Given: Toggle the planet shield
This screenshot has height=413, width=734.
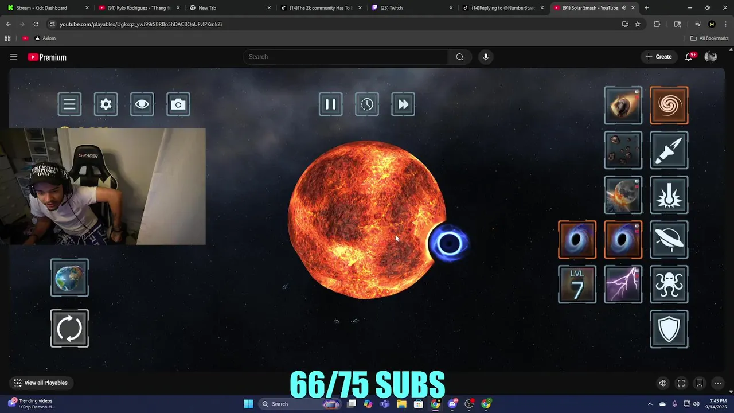Looking at the screenshot, I should tap(669, 329).
